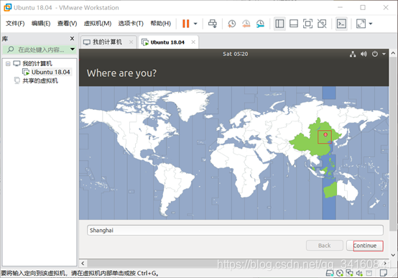Toggle the library sidebar view
Image resolution: width=398 pixels, height=278 pixels.
coord(279,24)
